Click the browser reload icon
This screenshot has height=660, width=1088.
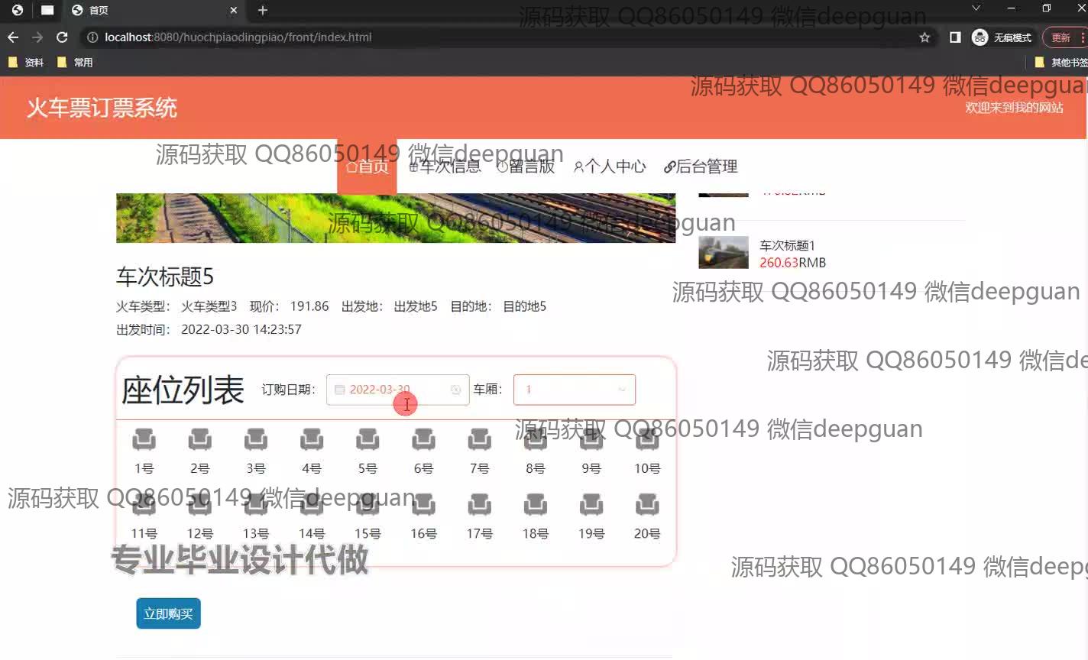(x=62, y=37)
